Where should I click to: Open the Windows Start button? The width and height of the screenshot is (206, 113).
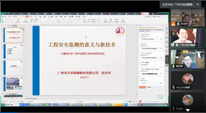[x=3, y=105]
